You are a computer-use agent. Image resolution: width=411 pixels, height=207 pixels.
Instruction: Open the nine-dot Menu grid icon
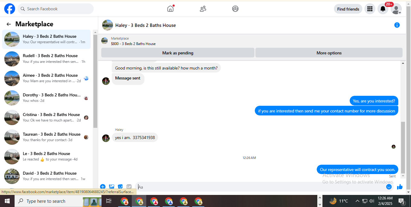coord(370,9)
